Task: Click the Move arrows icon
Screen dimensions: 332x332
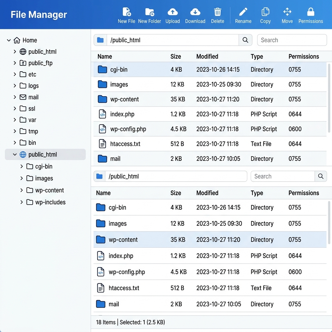Action: pos(287,12)
